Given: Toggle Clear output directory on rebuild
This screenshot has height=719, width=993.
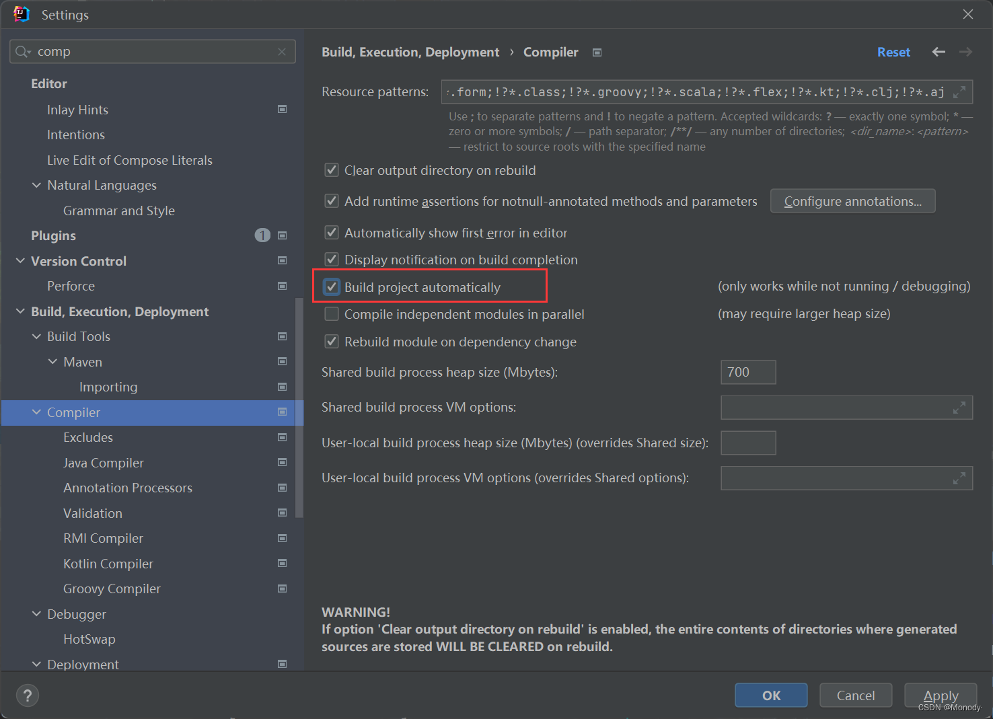Looking at the screenshot, I should (x=332, y=170).
